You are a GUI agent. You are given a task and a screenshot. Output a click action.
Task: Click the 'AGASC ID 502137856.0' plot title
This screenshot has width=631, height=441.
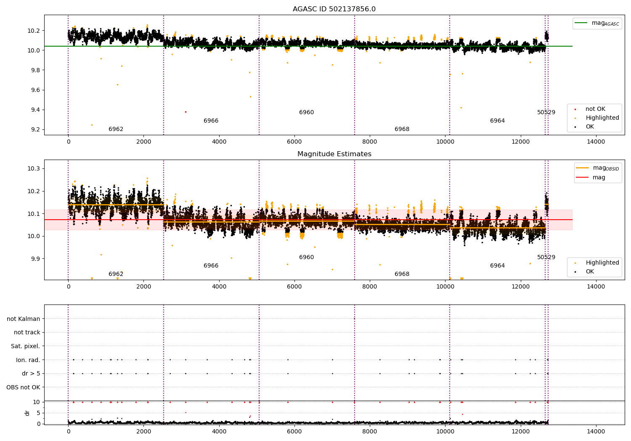[334, 9]
